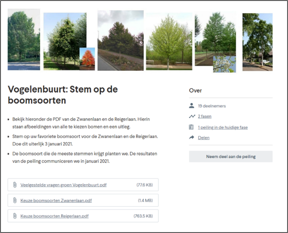Open 1 peiling in de huidige fase
288x233 pixels.
pyautogui.click(x=223, y=127)
